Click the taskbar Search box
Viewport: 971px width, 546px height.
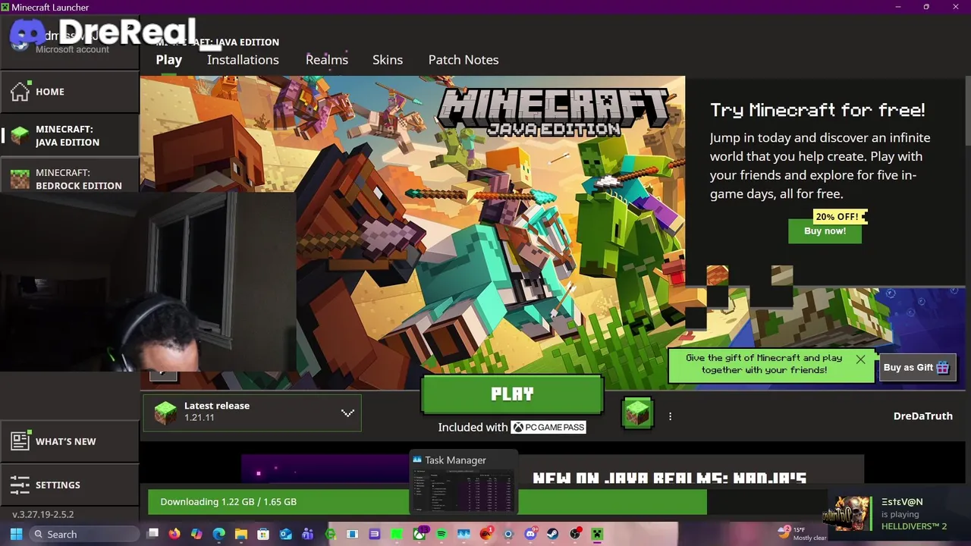point(83,534)
